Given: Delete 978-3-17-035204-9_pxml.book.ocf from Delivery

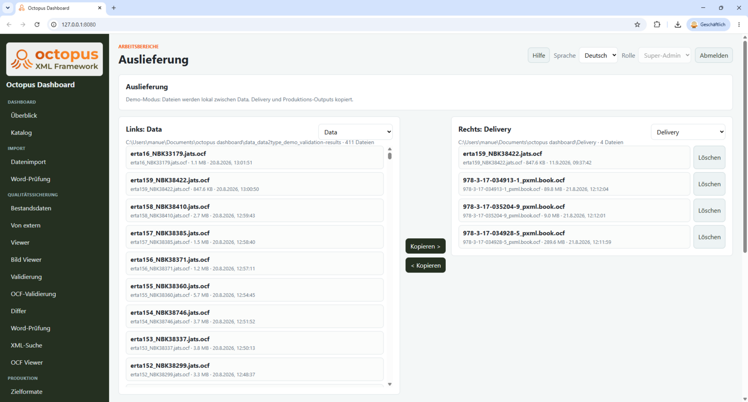Looking at the screenshot, I should (709, 210).
